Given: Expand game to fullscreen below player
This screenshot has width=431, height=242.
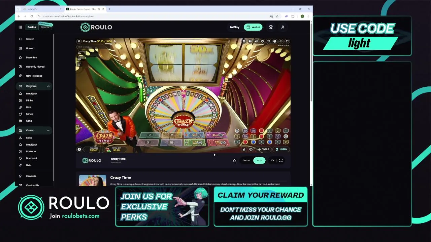Looking at the screenshot, I should click(x=280, y=161).
